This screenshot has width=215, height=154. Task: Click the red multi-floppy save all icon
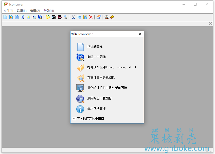click(x=60, y=17)
